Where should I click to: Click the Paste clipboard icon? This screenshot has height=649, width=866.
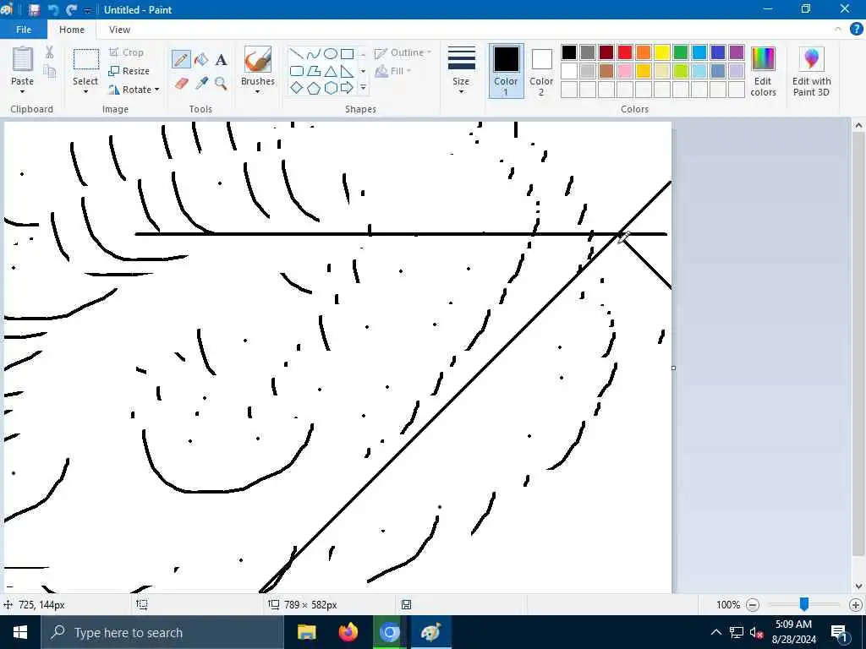tap(23, 60)
